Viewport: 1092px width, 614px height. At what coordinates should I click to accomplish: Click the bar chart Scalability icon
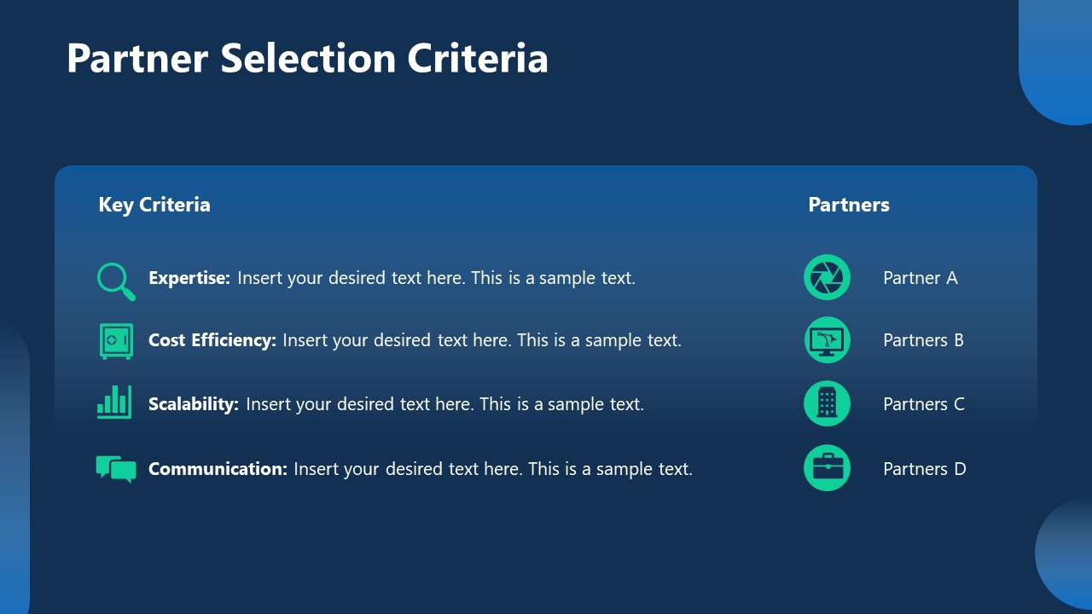click(x=114, y=403)
